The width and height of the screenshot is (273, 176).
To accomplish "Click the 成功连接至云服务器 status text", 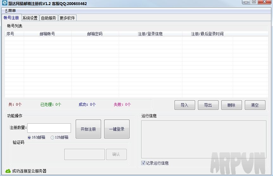I will pos(29,171).
